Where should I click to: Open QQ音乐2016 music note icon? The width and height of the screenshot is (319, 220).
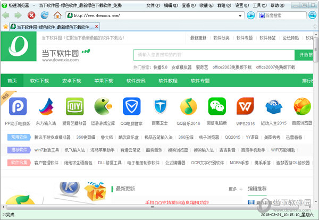pos(189,106)
